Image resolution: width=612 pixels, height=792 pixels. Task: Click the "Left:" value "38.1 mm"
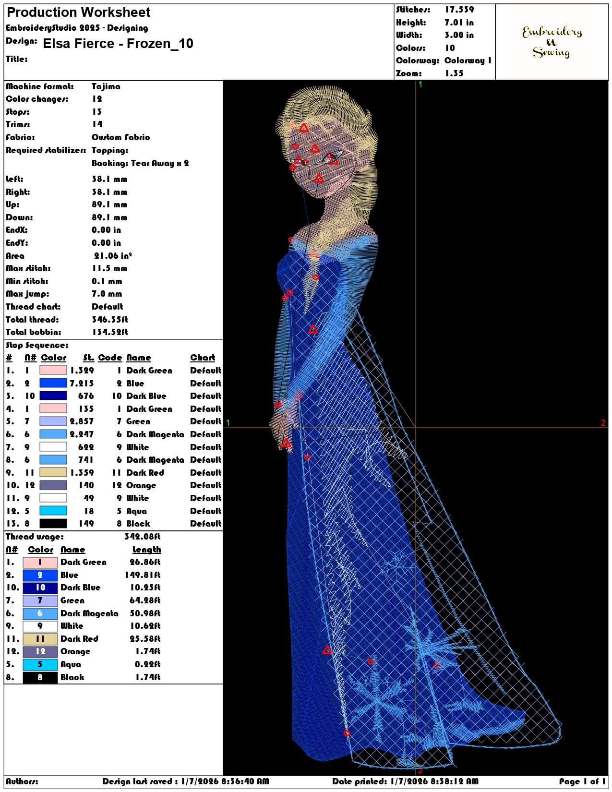tap(109, 179)
